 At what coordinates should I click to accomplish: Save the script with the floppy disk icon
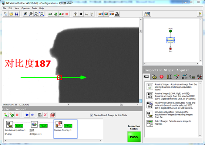(17, 14)
